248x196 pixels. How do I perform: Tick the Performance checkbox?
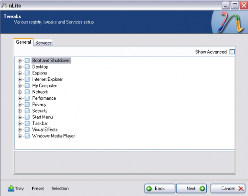point(27,98)
